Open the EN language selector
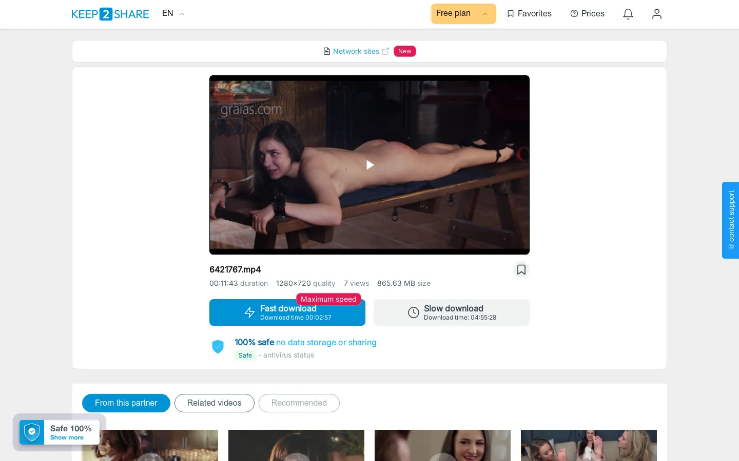739x461 pixels. (173, 13)
